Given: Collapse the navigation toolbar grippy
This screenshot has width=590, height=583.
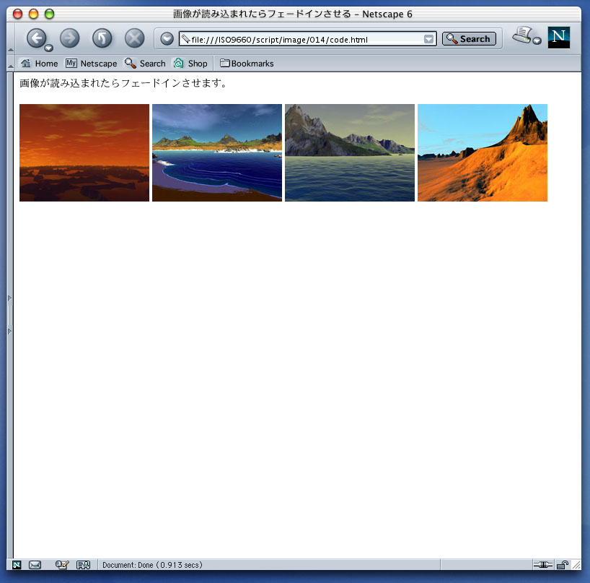Looking at the screenshot, I should pos(11,38).
